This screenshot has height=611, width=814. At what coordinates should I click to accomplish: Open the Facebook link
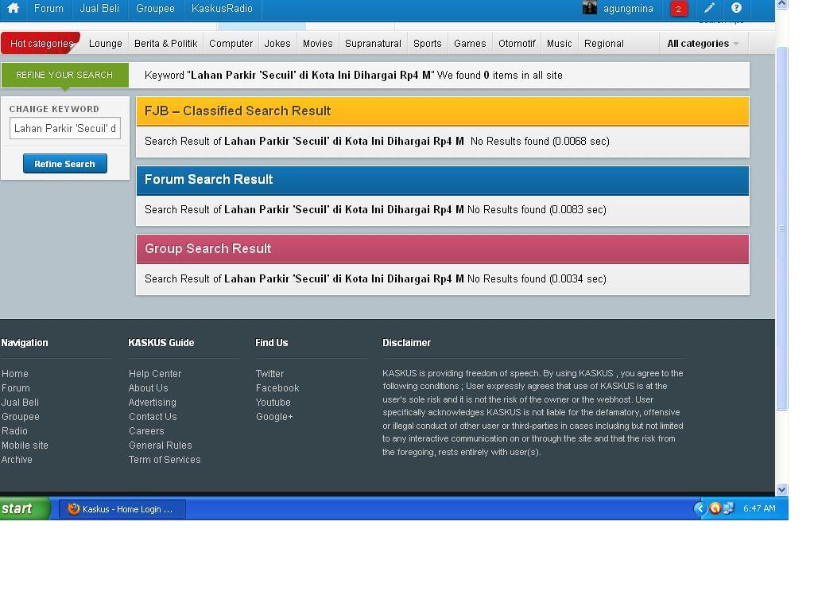(277, 388)
